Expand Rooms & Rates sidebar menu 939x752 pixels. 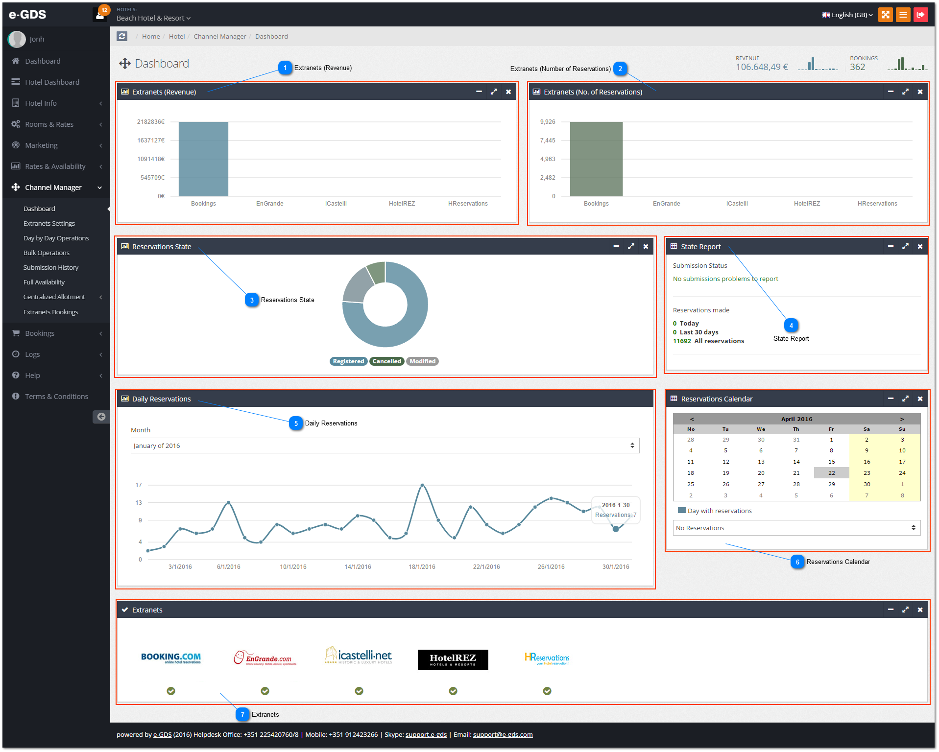point(56,124)
